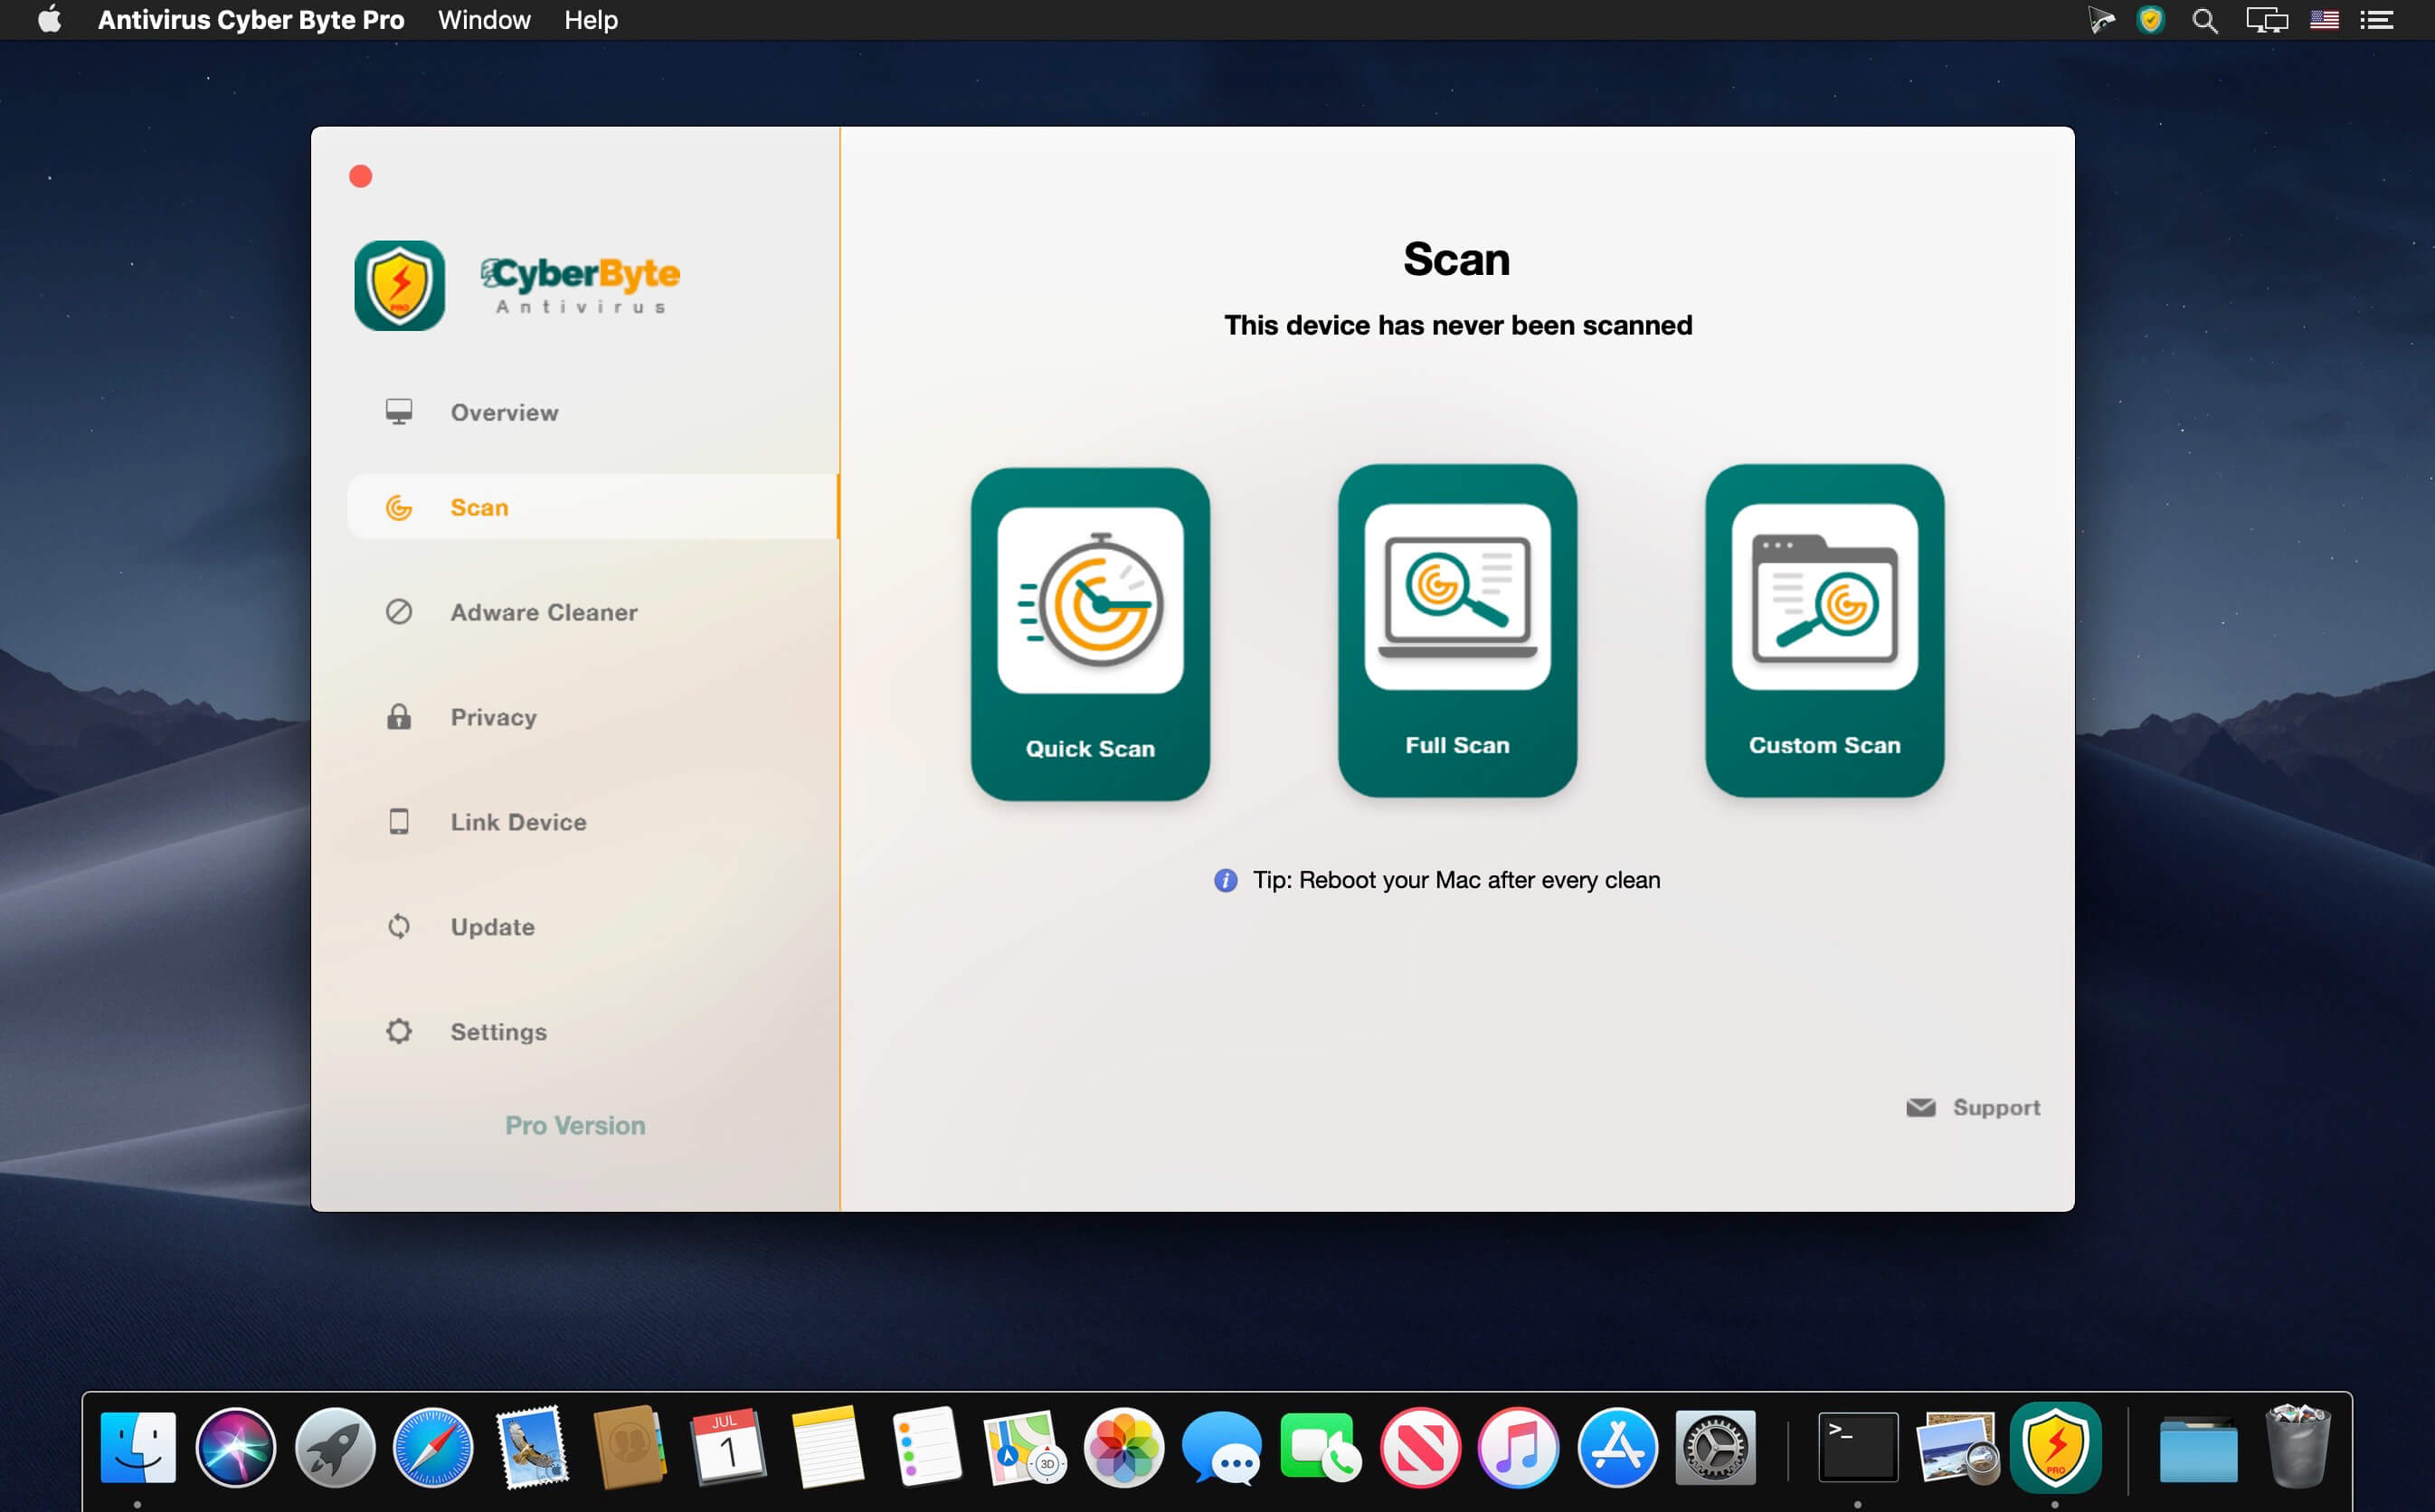2435x1512 pixels.
Task: Click the US flag input source icon
Action: tap(2325, 19)
